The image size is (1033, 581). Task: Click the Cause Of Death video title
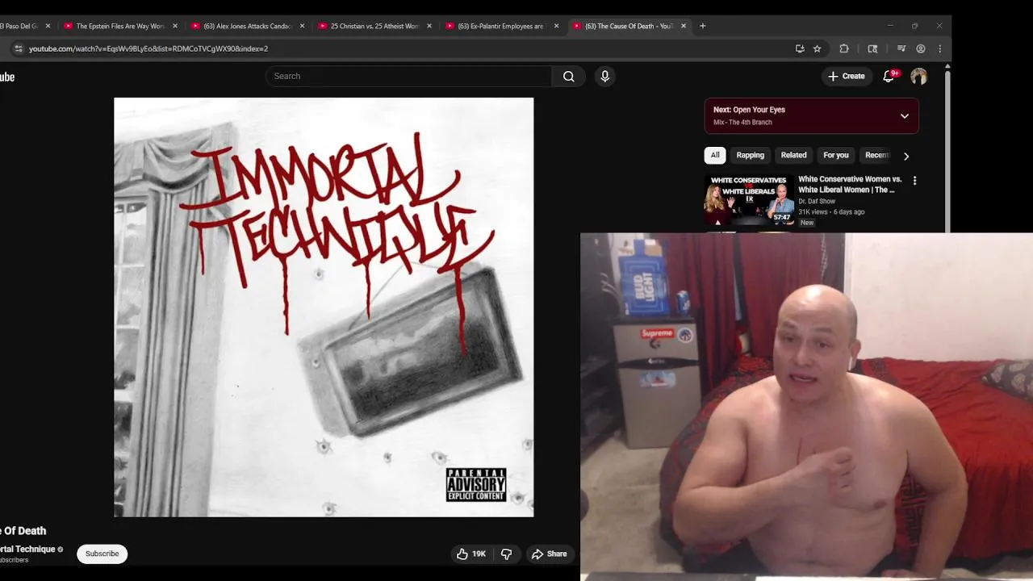click(23, 531)
